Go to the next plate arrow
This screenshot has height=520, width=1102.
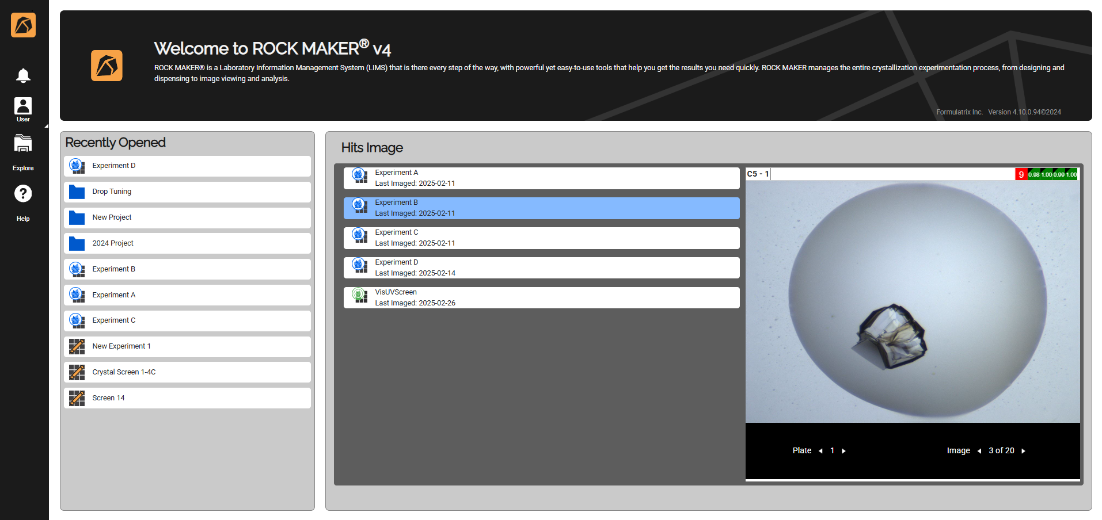(x=843, y=451)
